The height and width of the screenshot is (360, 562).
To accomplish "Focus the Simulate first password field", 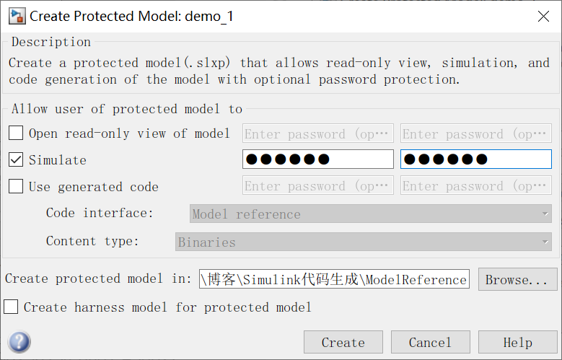I will 318,159.
